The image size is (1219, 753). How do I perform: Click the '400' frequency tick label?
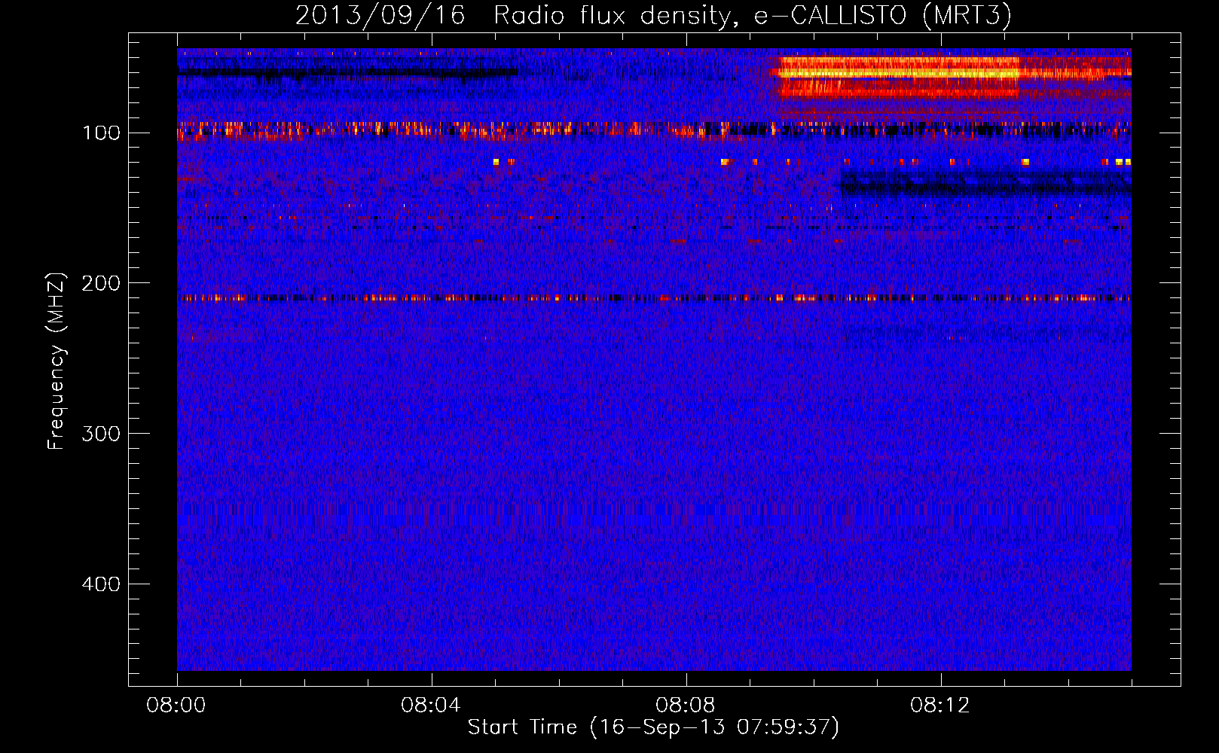101,584
